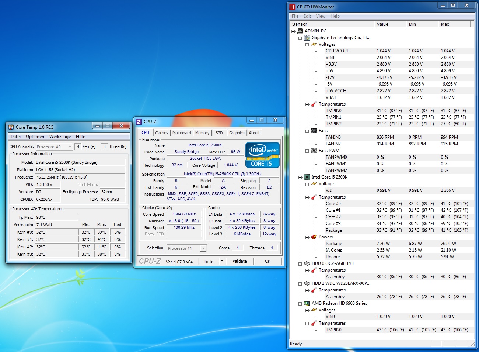479x352 pixels.
Task: Open the View menu in HWMonitor
Action: coord(321,16)
